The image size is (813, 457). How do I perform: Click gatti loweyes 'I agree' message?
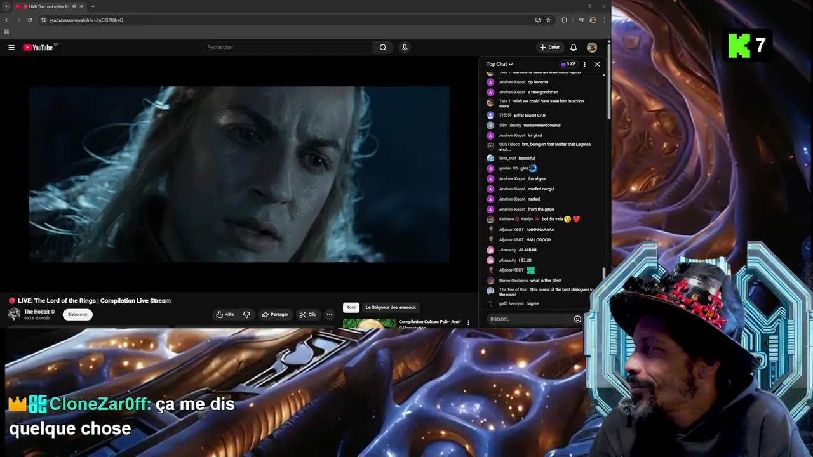[519, 303]
